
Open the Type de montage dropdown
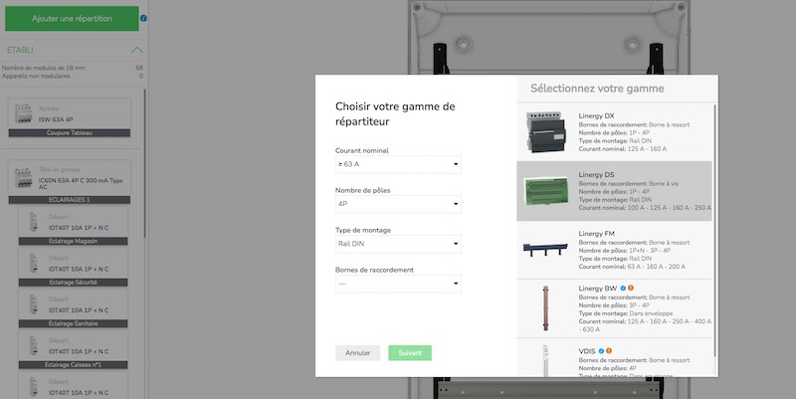pyautogui.click(x=398, y=244)
